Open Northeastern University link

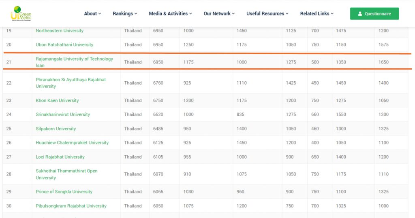click(60, 31)
